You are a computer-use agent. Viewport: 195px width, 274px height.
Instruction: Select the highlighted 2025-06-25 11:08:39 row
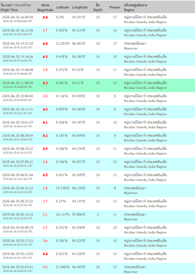pos(97,85)
